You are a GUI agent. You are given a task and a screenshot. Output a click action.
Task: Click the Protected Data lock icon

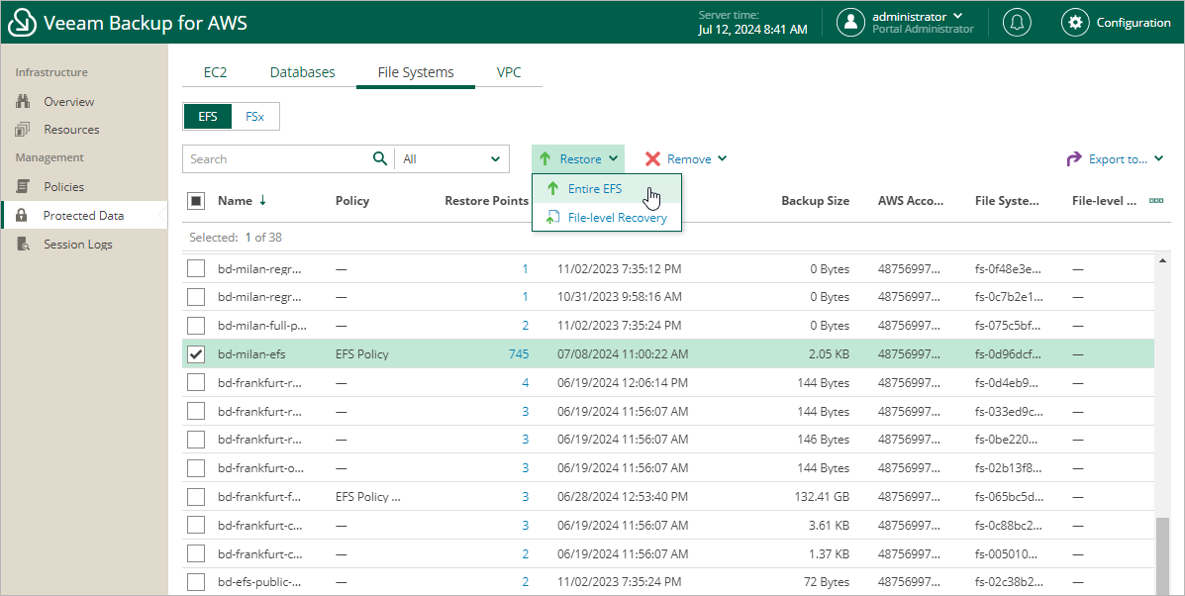click(22, 215)
